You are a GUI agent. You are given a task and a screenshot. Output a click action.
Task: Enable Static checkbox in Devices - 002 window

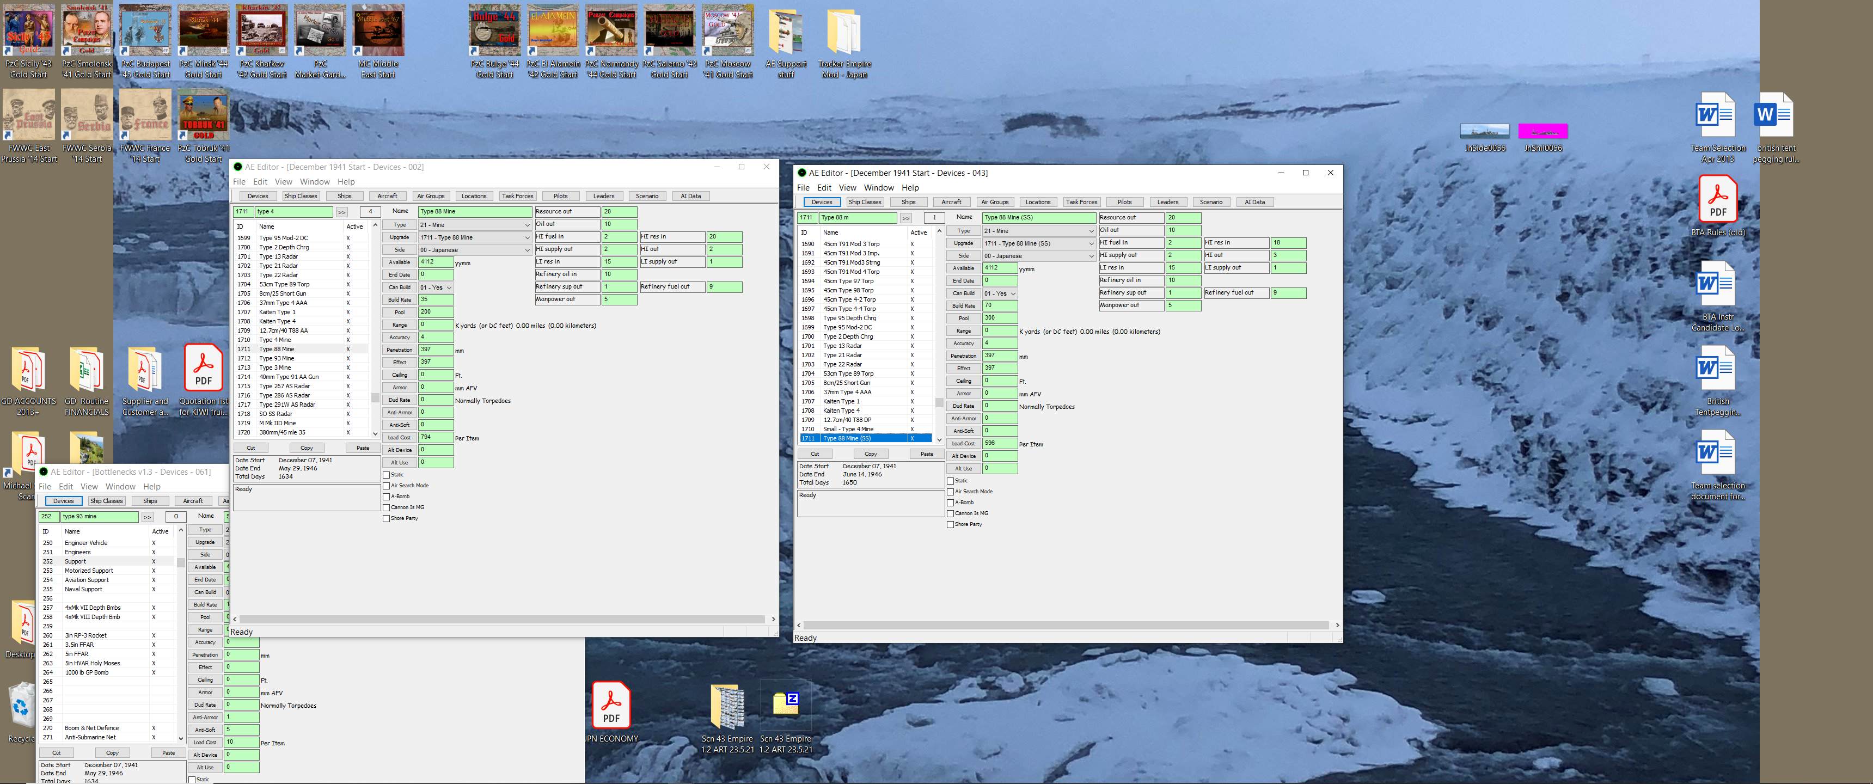386,475
